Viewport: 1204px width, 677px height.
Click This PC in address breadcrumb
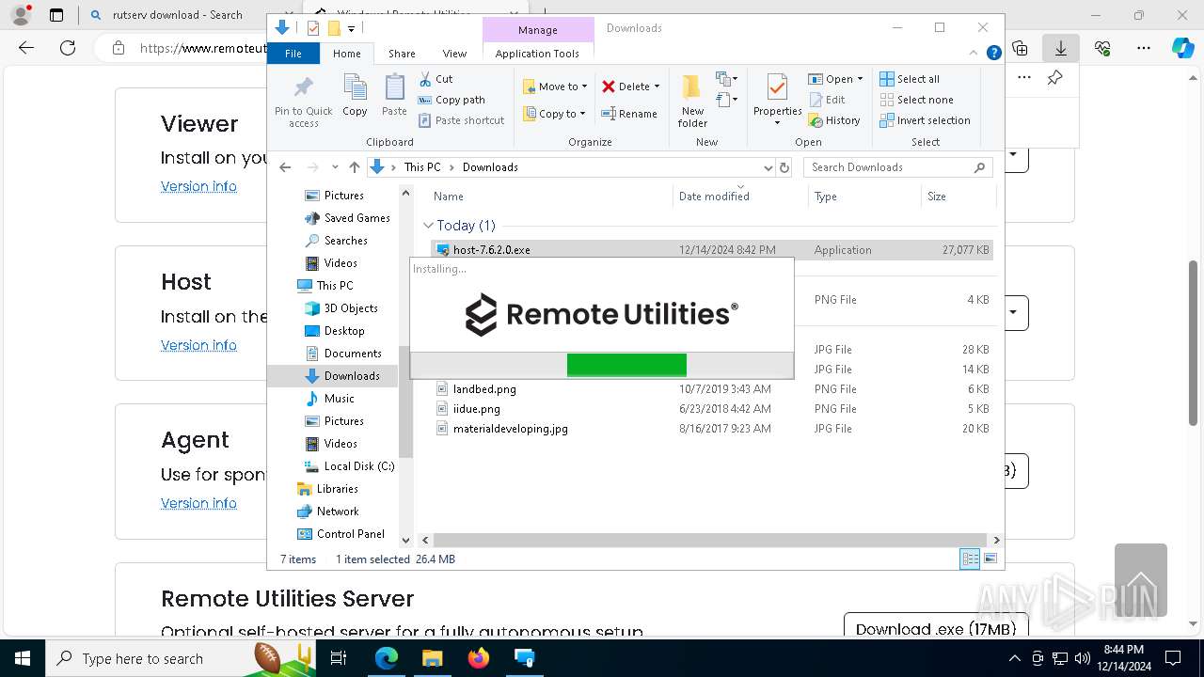pyautogui.click(x=422, y=167)
